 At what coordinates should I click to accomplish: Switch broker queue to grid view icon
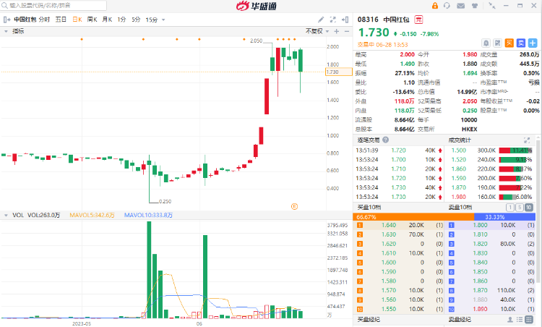pos(529,319)
